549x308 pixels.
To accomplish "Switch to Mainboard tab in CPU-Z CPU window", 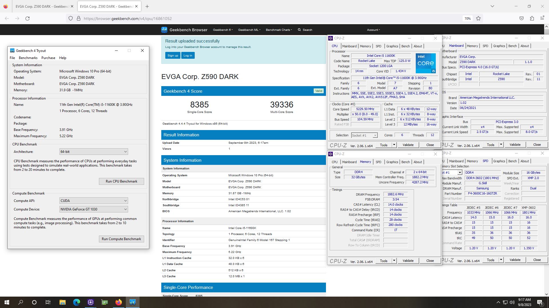I will tap(349, 46).
